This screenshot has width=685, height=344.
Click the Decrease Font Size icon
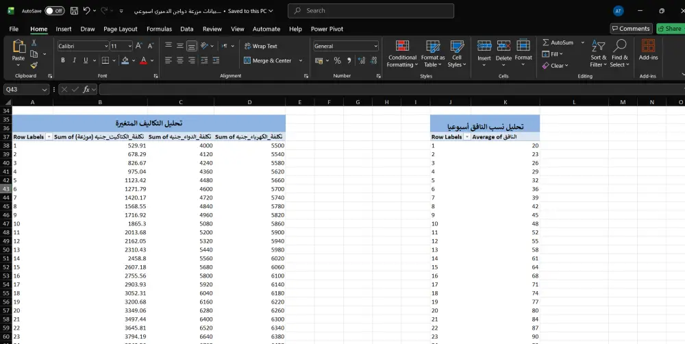[x=151, y=46]
